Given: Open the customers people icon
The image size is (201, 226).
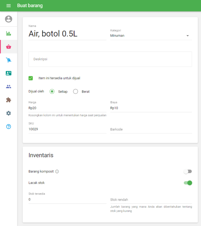Looking at the screenshot, I should coord(8,87).
